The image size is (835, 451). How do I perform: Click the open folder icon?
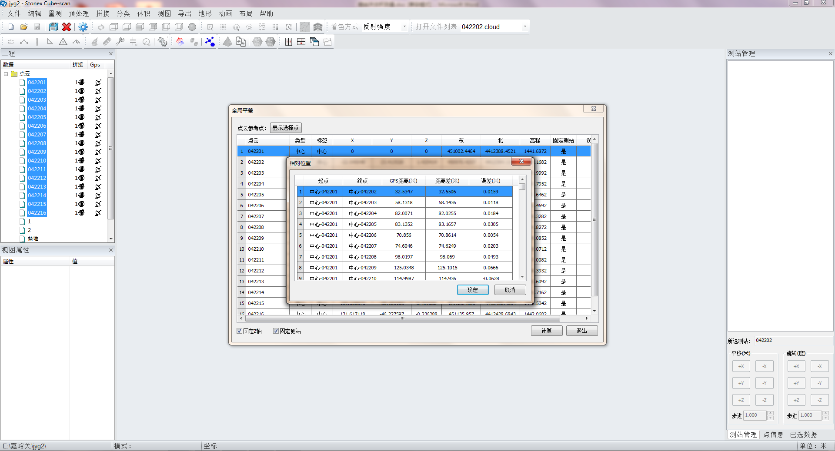tap(24, 27)
